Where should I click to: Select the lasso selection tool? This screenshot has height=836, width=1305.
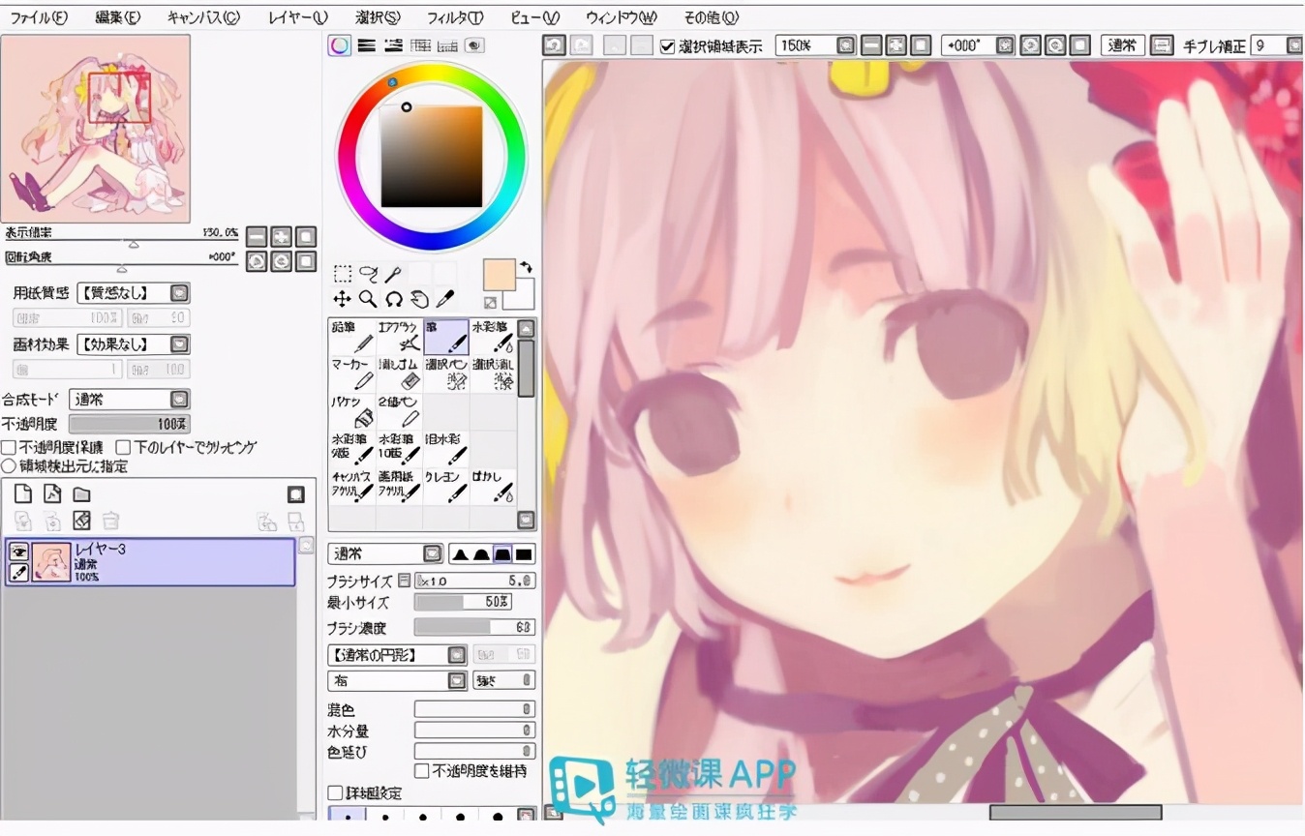[368, 275]
